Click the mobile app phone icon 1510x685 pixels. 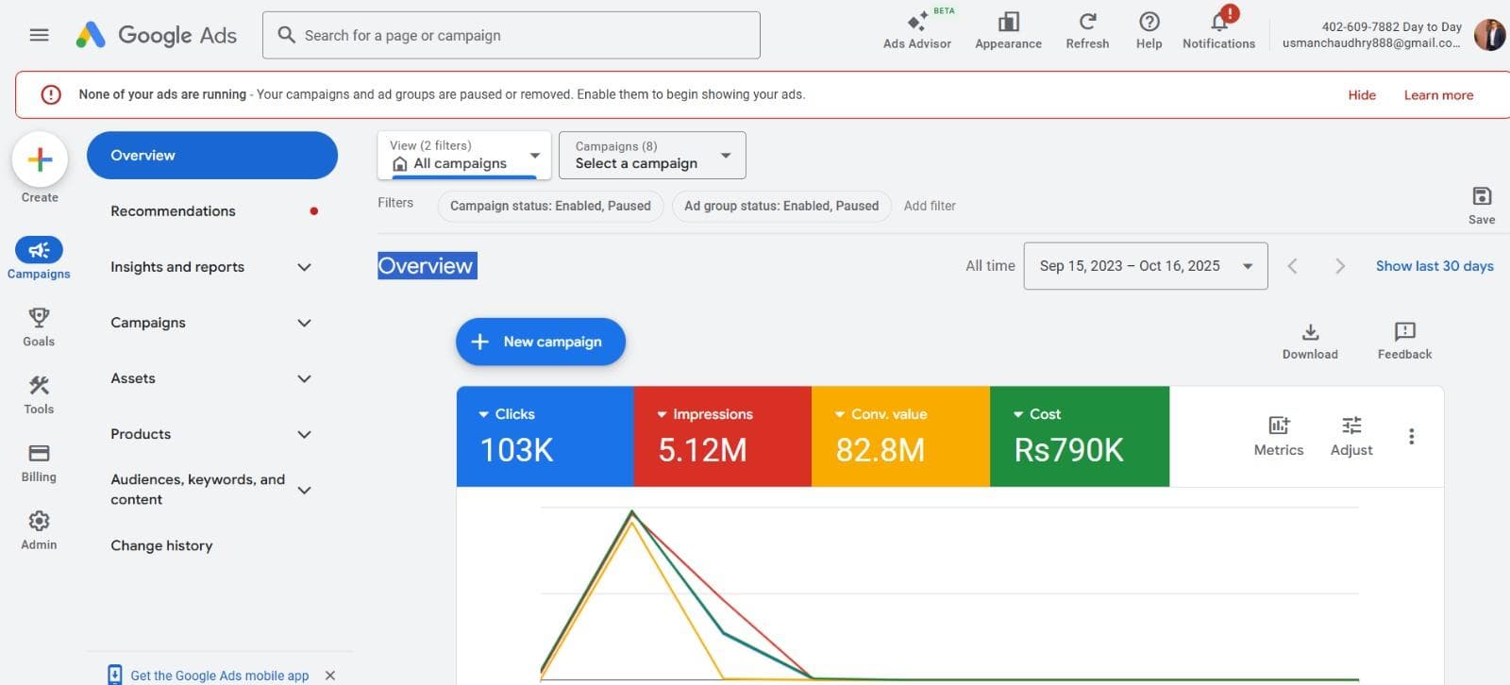click(x=115, y=675)
